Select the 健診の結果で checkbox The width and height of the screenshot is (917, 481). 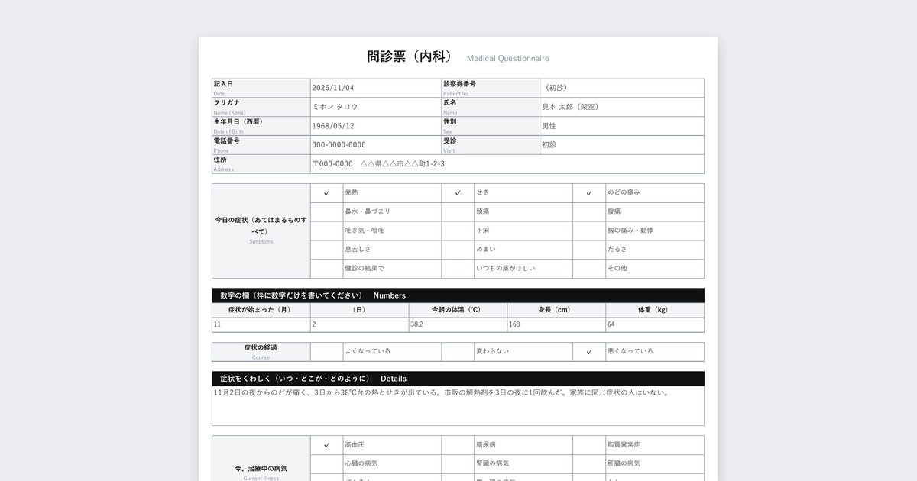point(326,270)
